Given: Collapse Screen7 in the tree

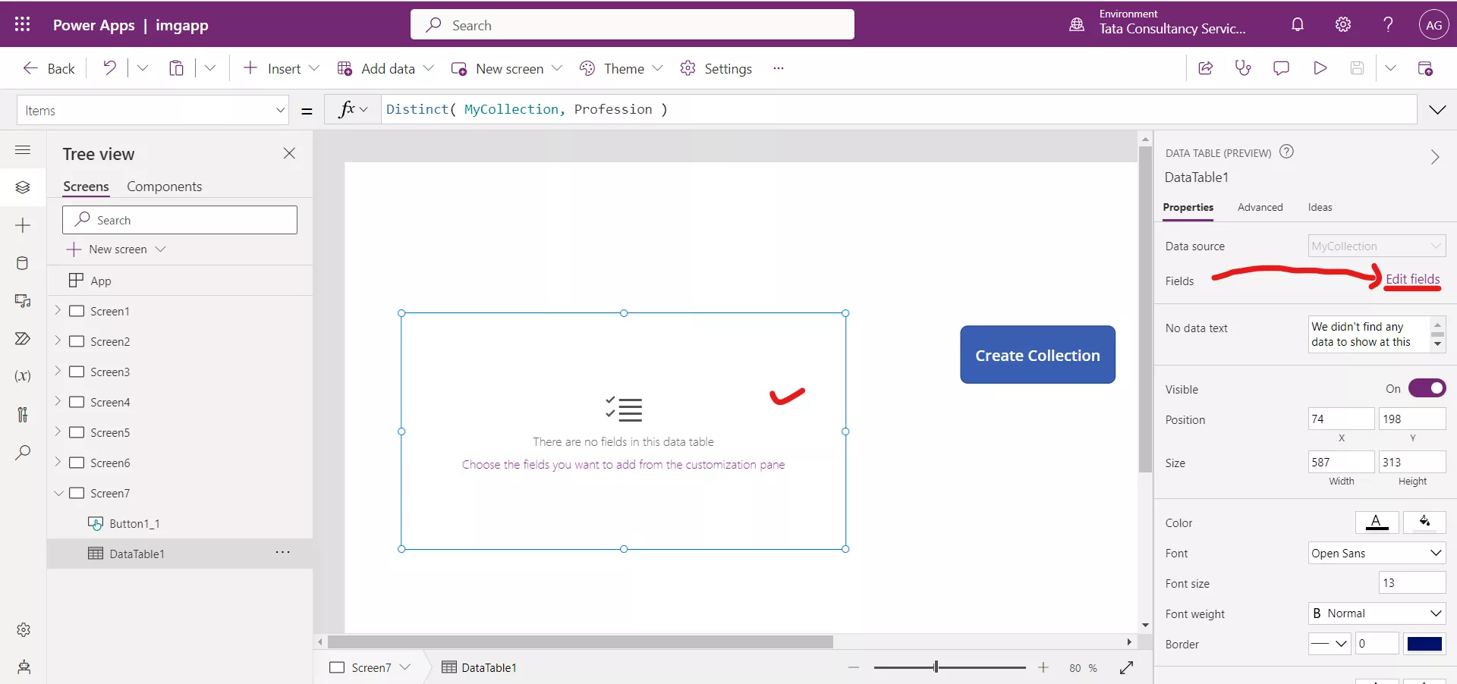Looking at the screenshot, I should tap(58, 493).
